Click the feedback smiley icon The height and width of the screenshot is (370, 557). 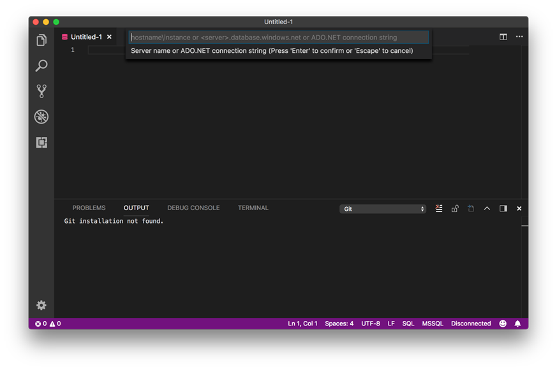[503, 324]
